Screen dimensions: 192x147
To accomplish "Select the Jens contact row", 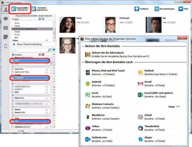I will 31,118.
